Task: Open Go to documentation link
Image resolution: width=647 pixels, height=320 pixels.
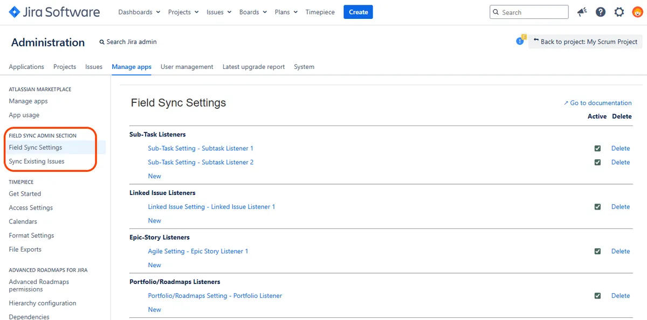Action: [597, 103]
